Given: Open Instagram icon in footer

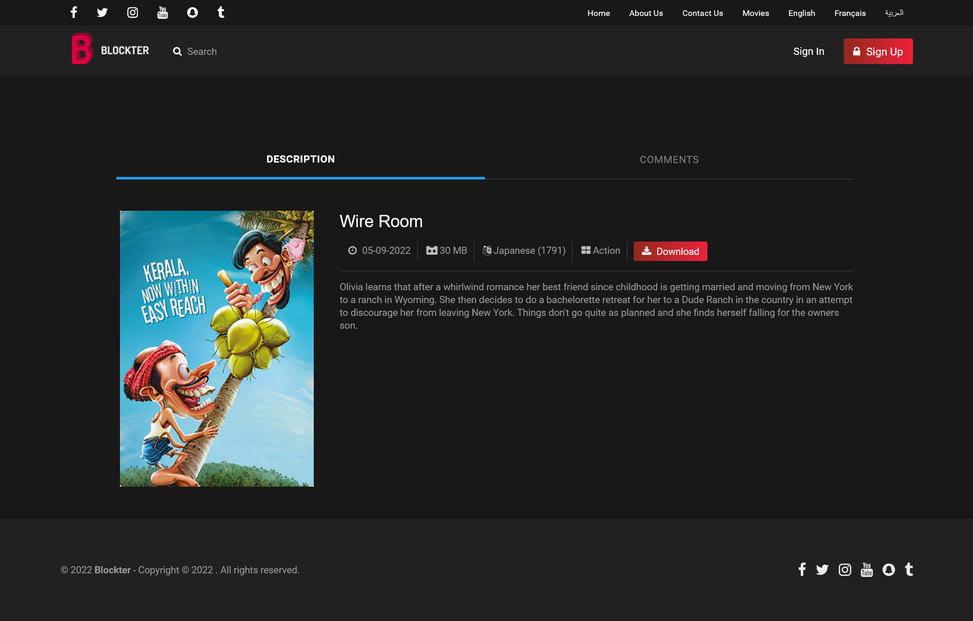Looking at the screenshot, I should 845,570.
